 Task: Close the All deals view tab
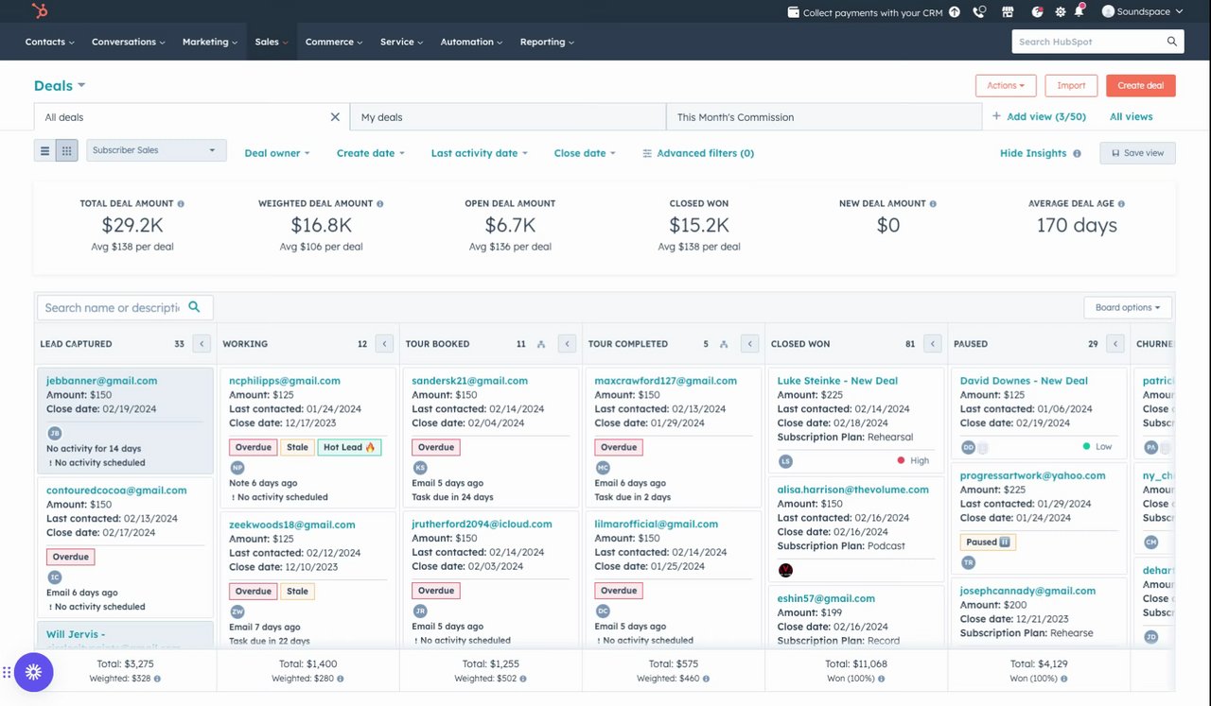click(335, 117)
